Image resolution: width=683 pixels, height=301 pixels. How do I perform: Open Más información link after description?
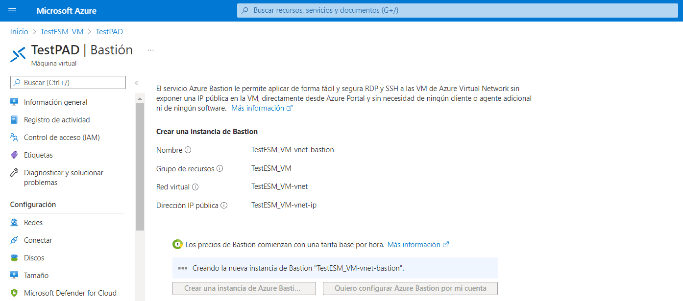pos(262,108)
